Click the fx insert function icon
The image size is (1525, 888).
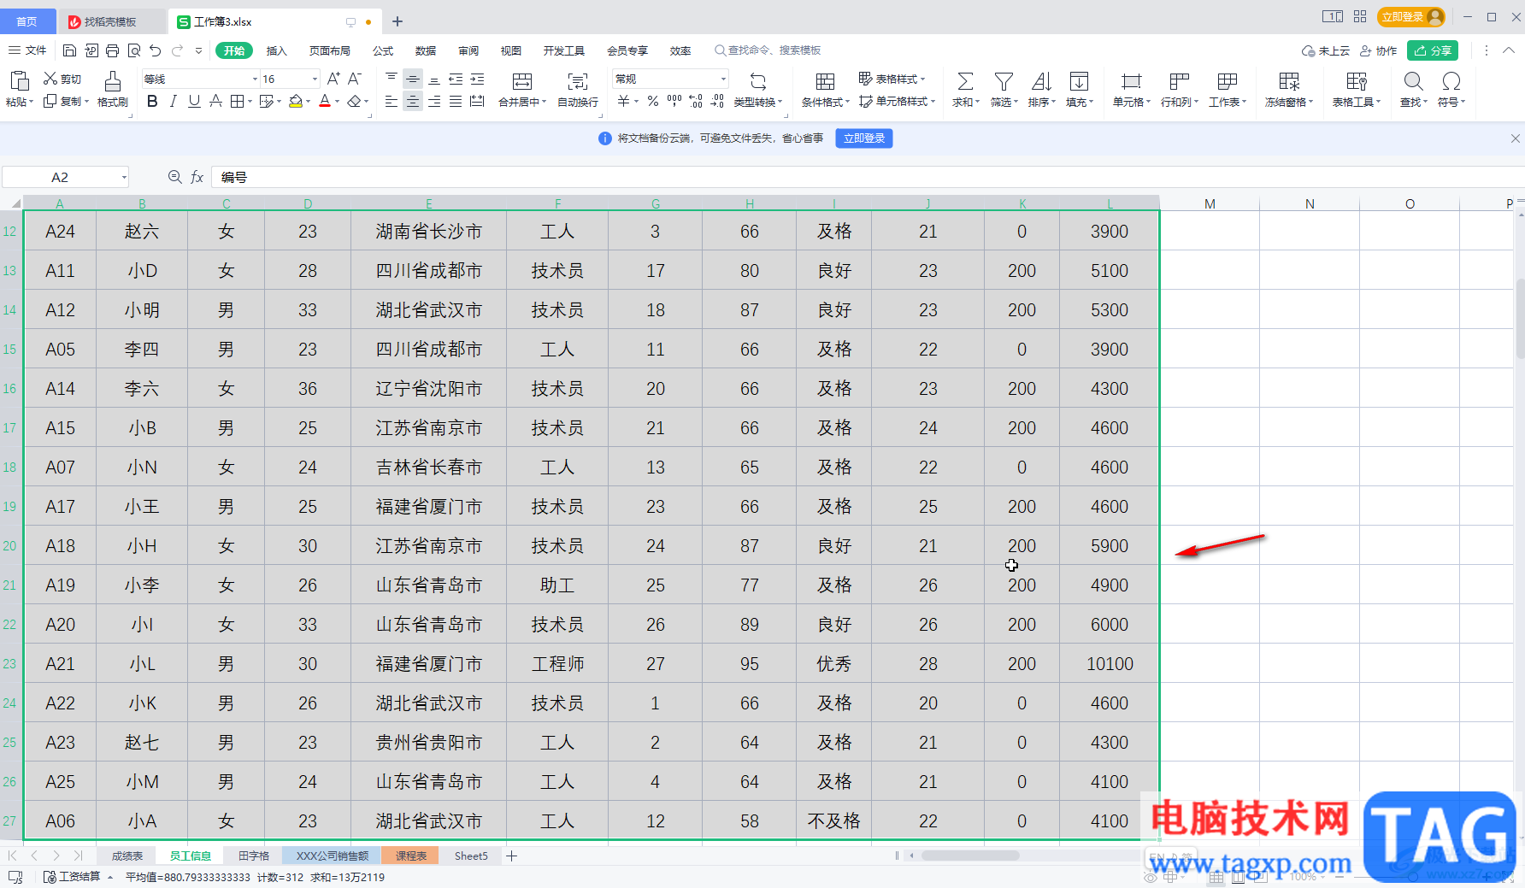click(x=197, y=177)
